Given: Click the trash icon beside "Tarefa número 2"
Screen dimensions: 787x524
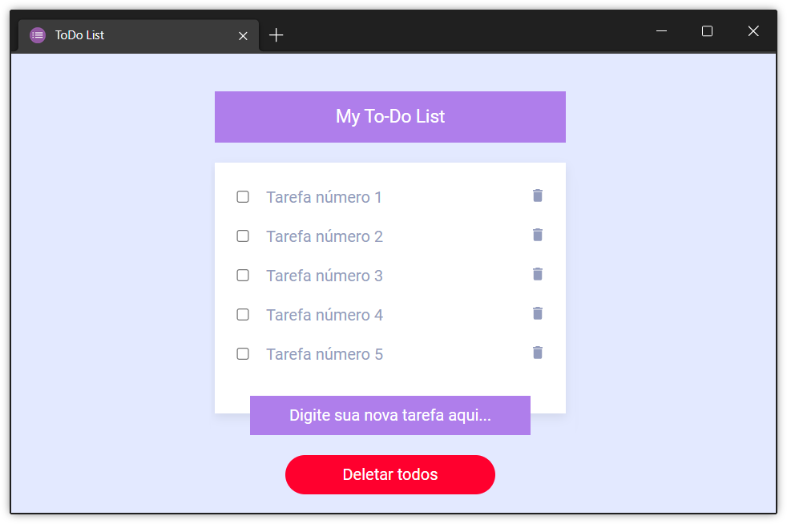Looking at the screenshot, I should [537, 235].
